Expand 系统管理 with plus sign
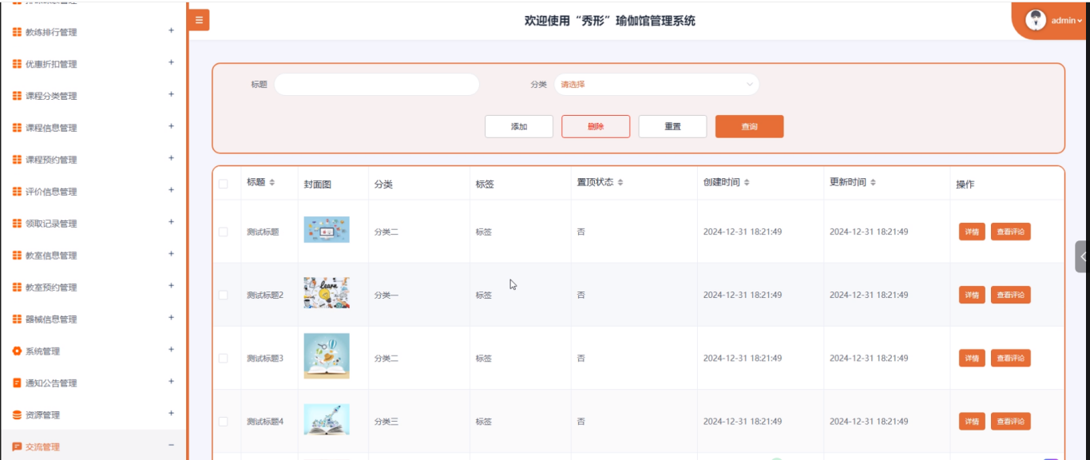The width and height of the screenshot is (1090, 460). point(171,350)
